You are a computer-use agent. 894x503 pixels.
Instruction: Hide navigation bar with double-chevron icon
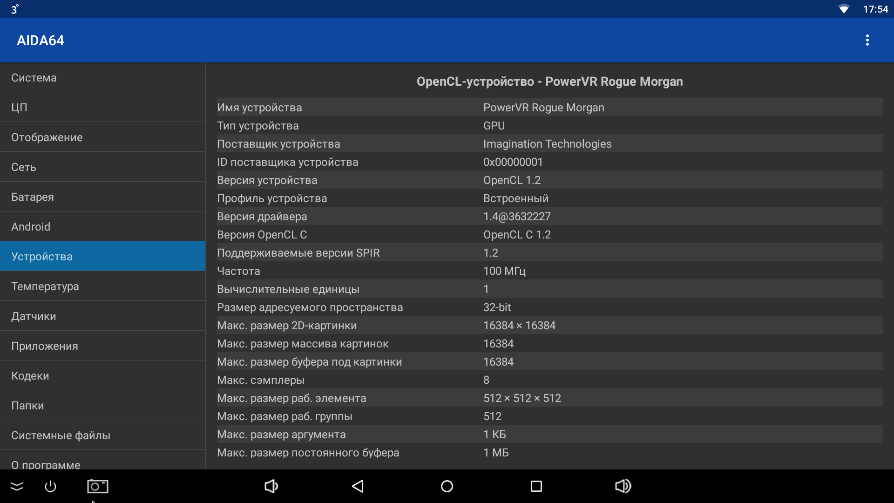coord(17,486)
